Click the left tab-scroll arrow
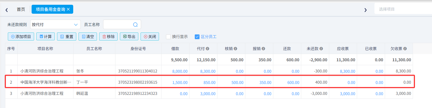 tap(7, 10)
